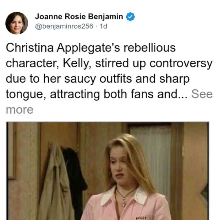Open Joanne Rosie Benjamin's profile avatar
This screenshot has height=220, width=220.
pyautogui.click(x=17, y=23)
